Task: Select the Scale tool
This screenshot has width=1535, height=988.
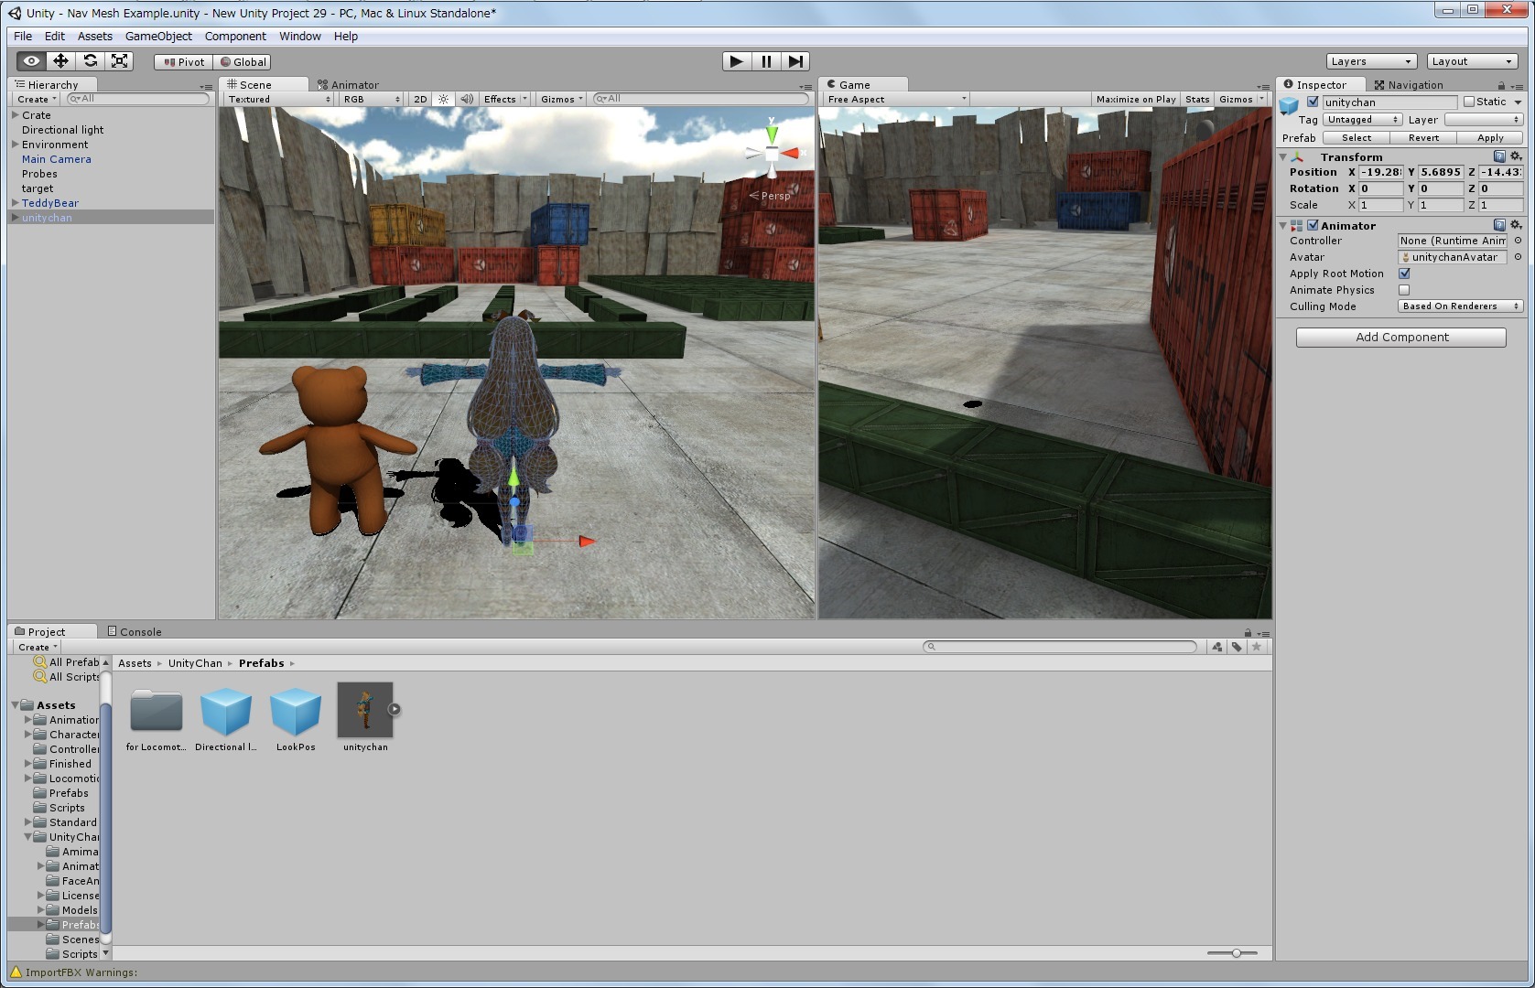Action: (119, 61)
